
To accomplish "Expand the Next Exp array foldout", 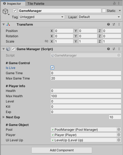I will click(x=3, y=117).
